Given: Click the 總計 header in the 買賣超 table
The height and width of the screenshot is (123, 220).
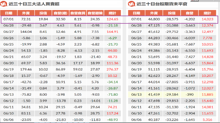Looking at the screenshot, I should coord(112,13).
